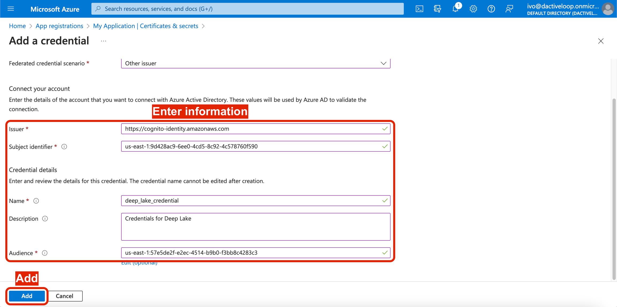This screenshot has width=617, height=307.
Task: Launch Cloud Shell from the top bar
Action: coord(419,9)
